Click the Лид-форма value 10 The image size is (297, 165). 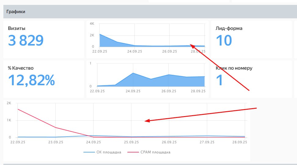(224, 41)
